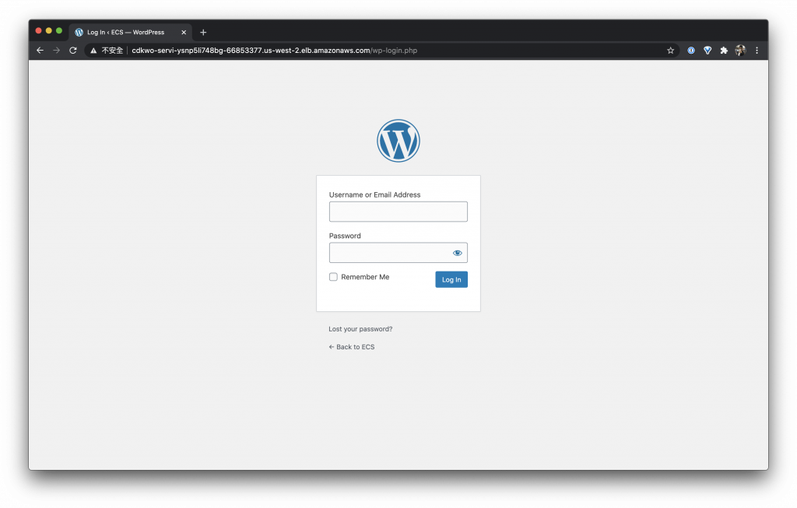
Task: Click the WordPress favicon in the tab
Action: click(79, 32)
